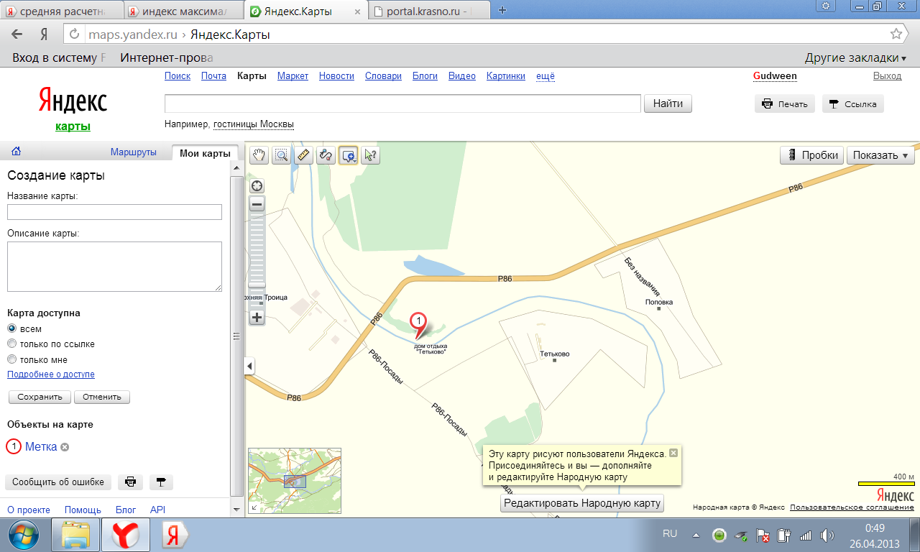Click the Отменить button
920x552 pixels.
click(102, 397)
